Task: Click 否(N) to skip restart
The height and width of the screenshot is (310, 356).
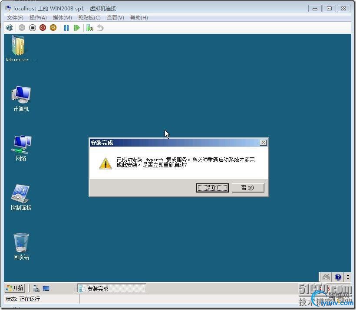Action: 248,188
